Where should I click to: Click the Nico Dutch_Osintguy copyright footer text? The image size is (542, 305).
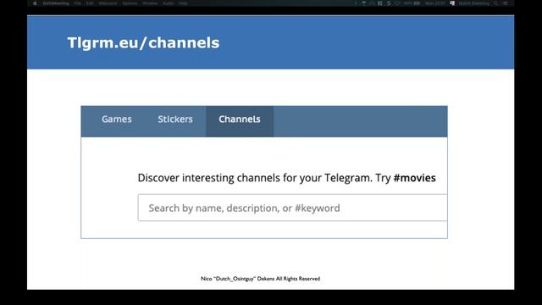(x=260, y=279)
